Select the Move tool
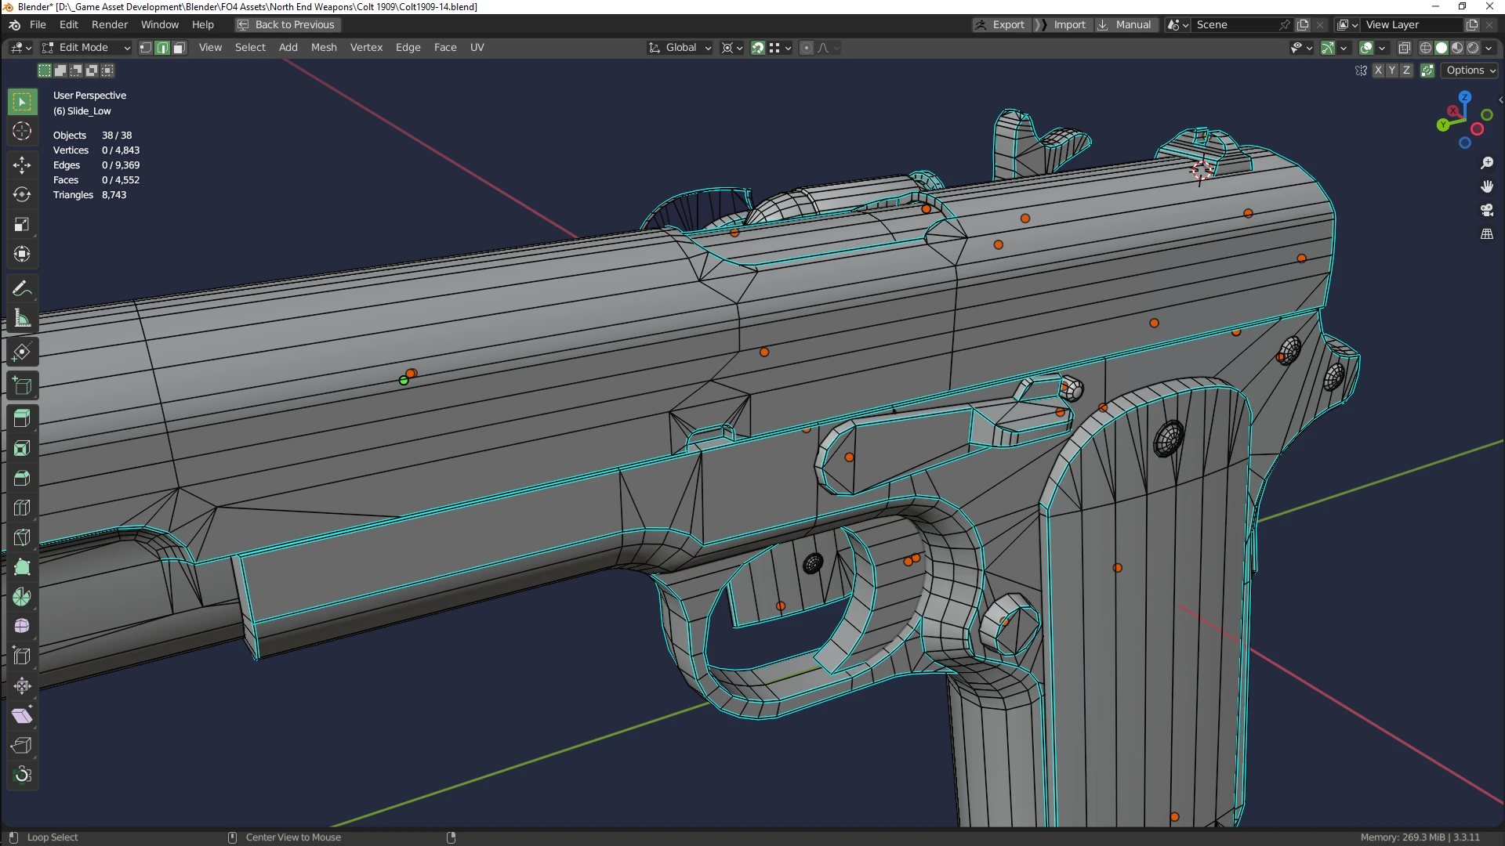 (x=22, y=164)
